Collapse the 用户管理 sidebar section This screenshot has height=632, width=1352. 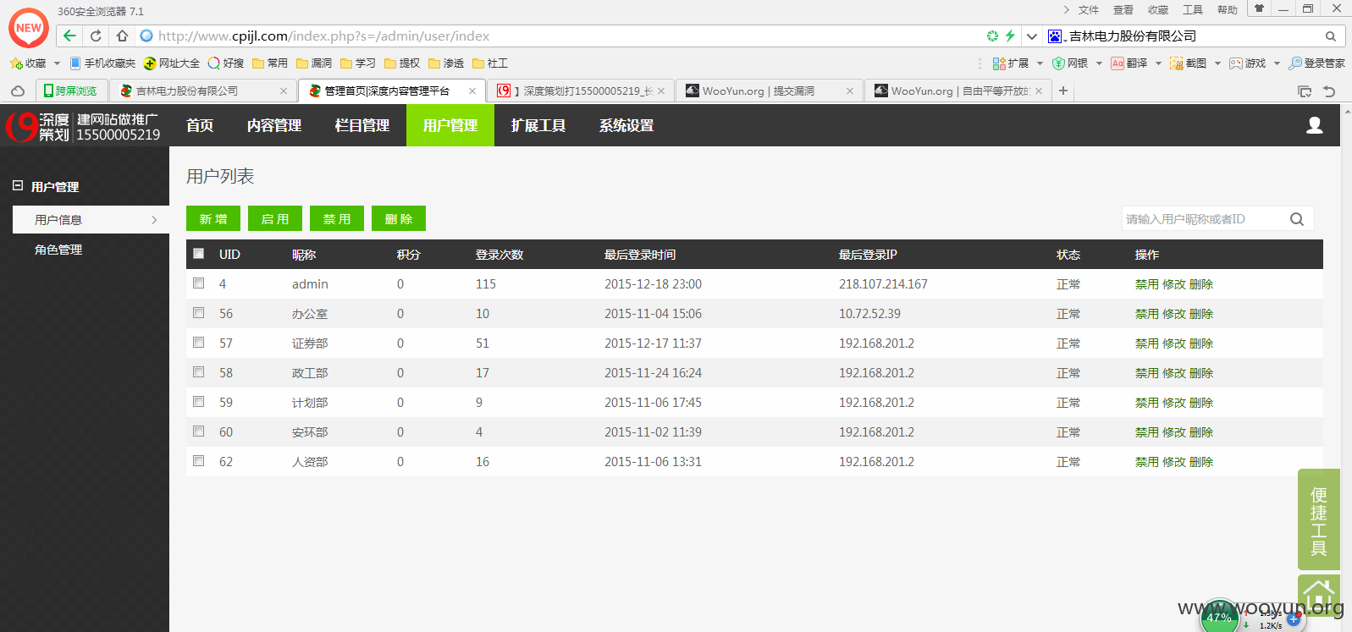coord(18,185)
